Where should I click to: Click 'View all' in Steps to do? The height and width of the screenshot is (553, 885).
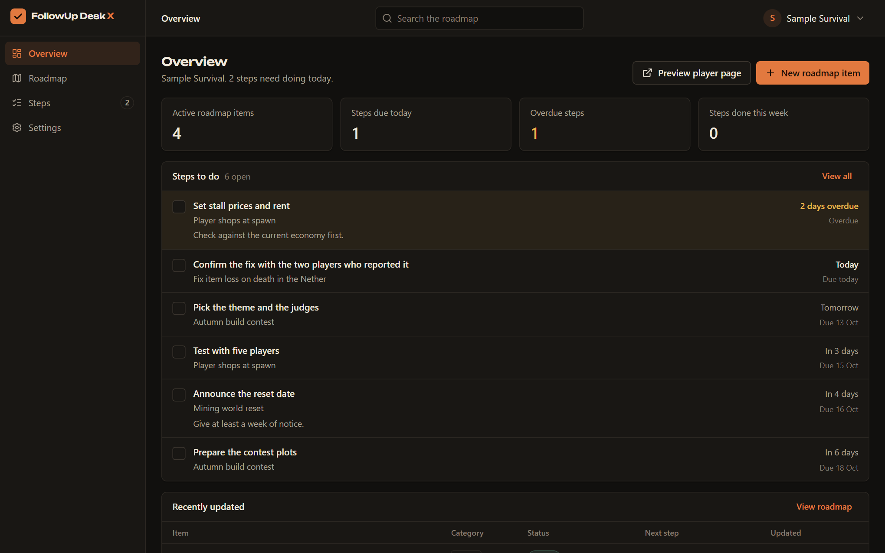pyautogui.click(x=836, y=176)
